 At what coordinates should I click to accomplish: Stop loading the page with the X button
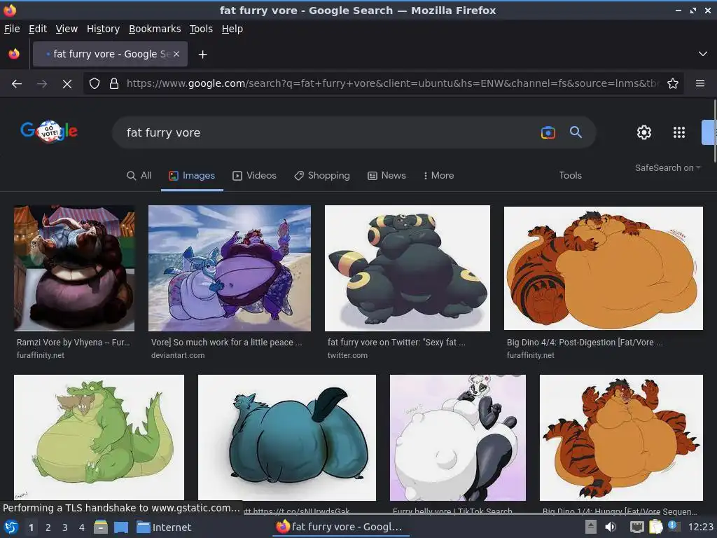coord(67,84)
